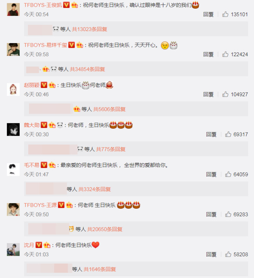
Task: Expand 共13023条回复 replies
Action: coord(89,29)
